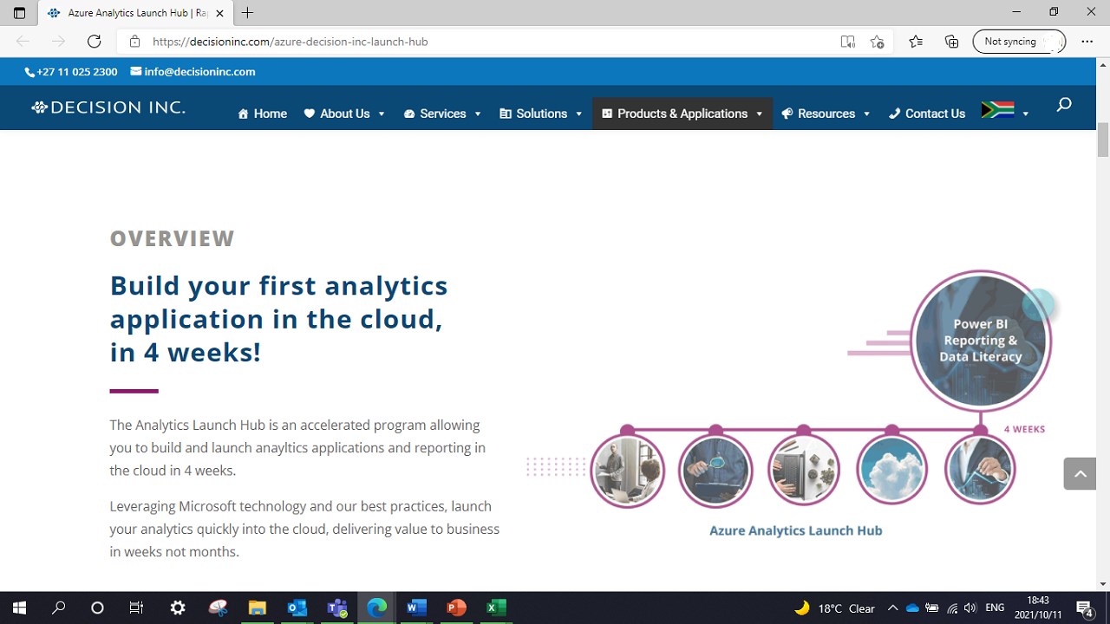The image size is (1110, 624).
Task: Click the page vertical scrollbar thumb
Action: pos(1103,140)
